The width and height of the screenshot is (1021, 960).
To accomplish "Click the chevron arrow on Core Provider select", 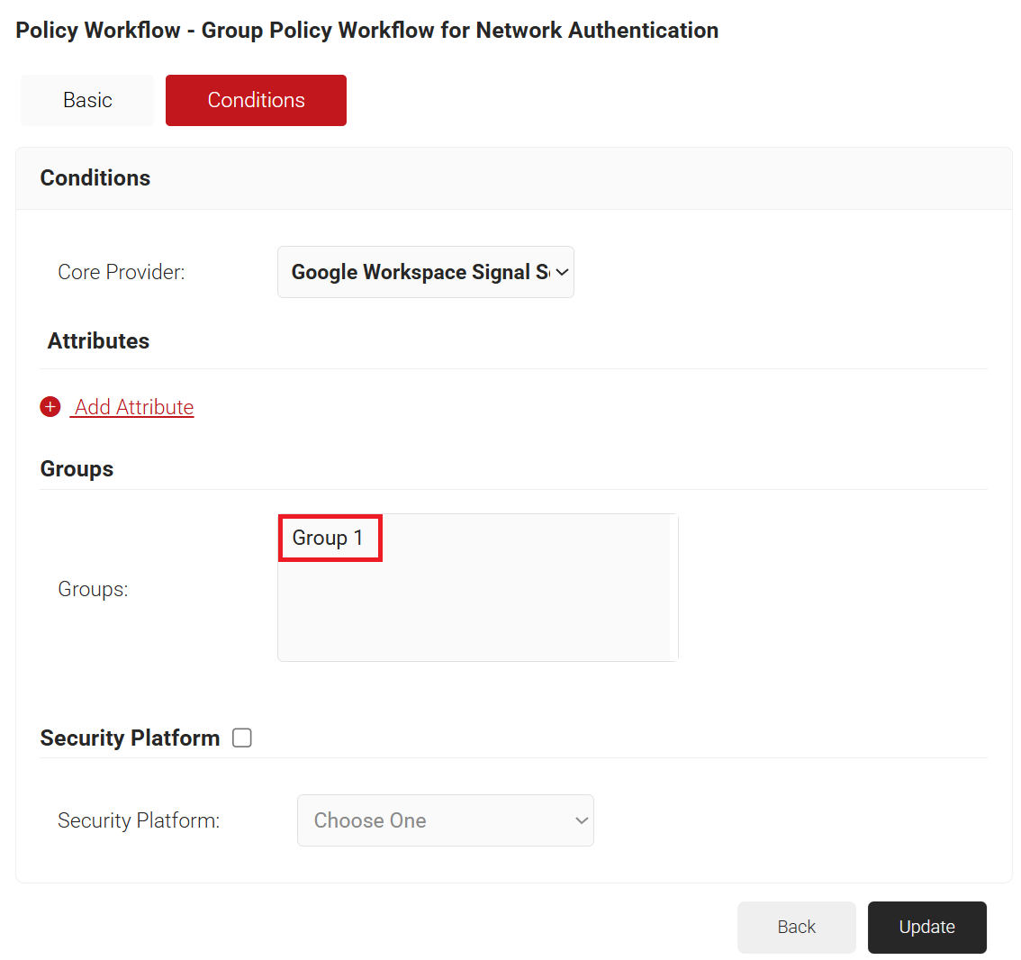I will tap(562, 272).
